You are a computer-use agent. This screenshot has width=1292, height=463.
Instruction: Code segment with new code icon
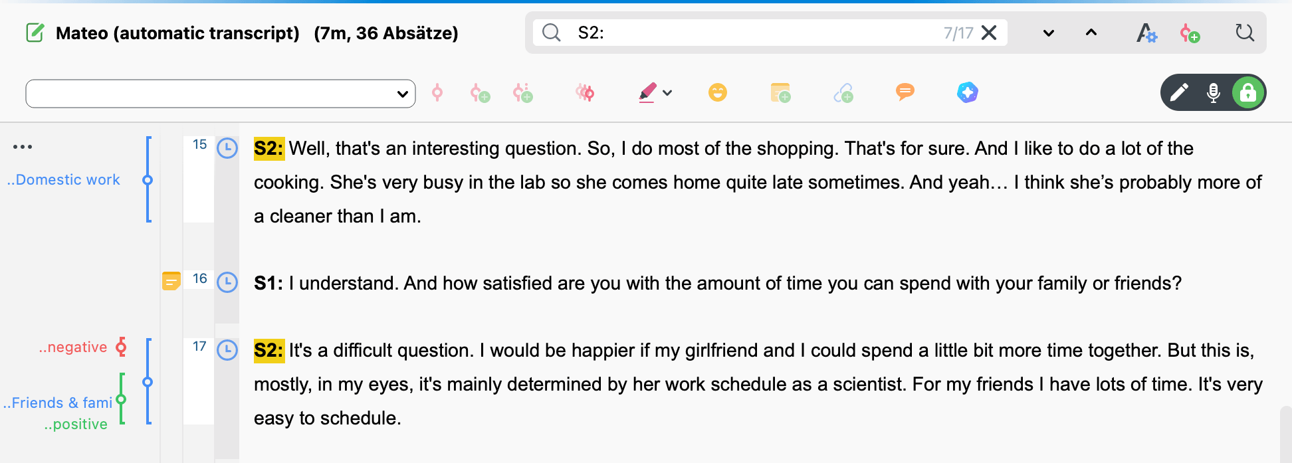coord(480,93)
